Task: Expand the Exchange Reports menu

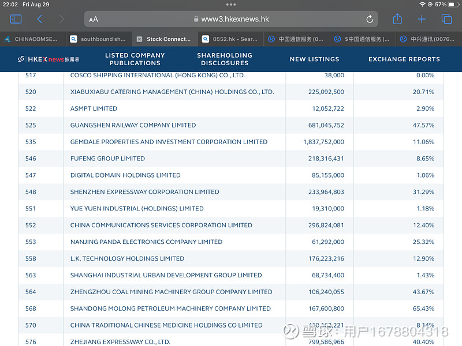Action: pos(404,59)
